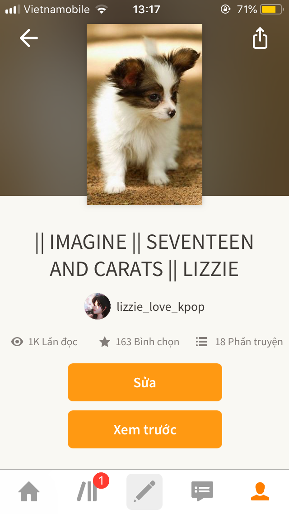
Task: Tap the star icon for votes
Action: (x=105, y=342)
